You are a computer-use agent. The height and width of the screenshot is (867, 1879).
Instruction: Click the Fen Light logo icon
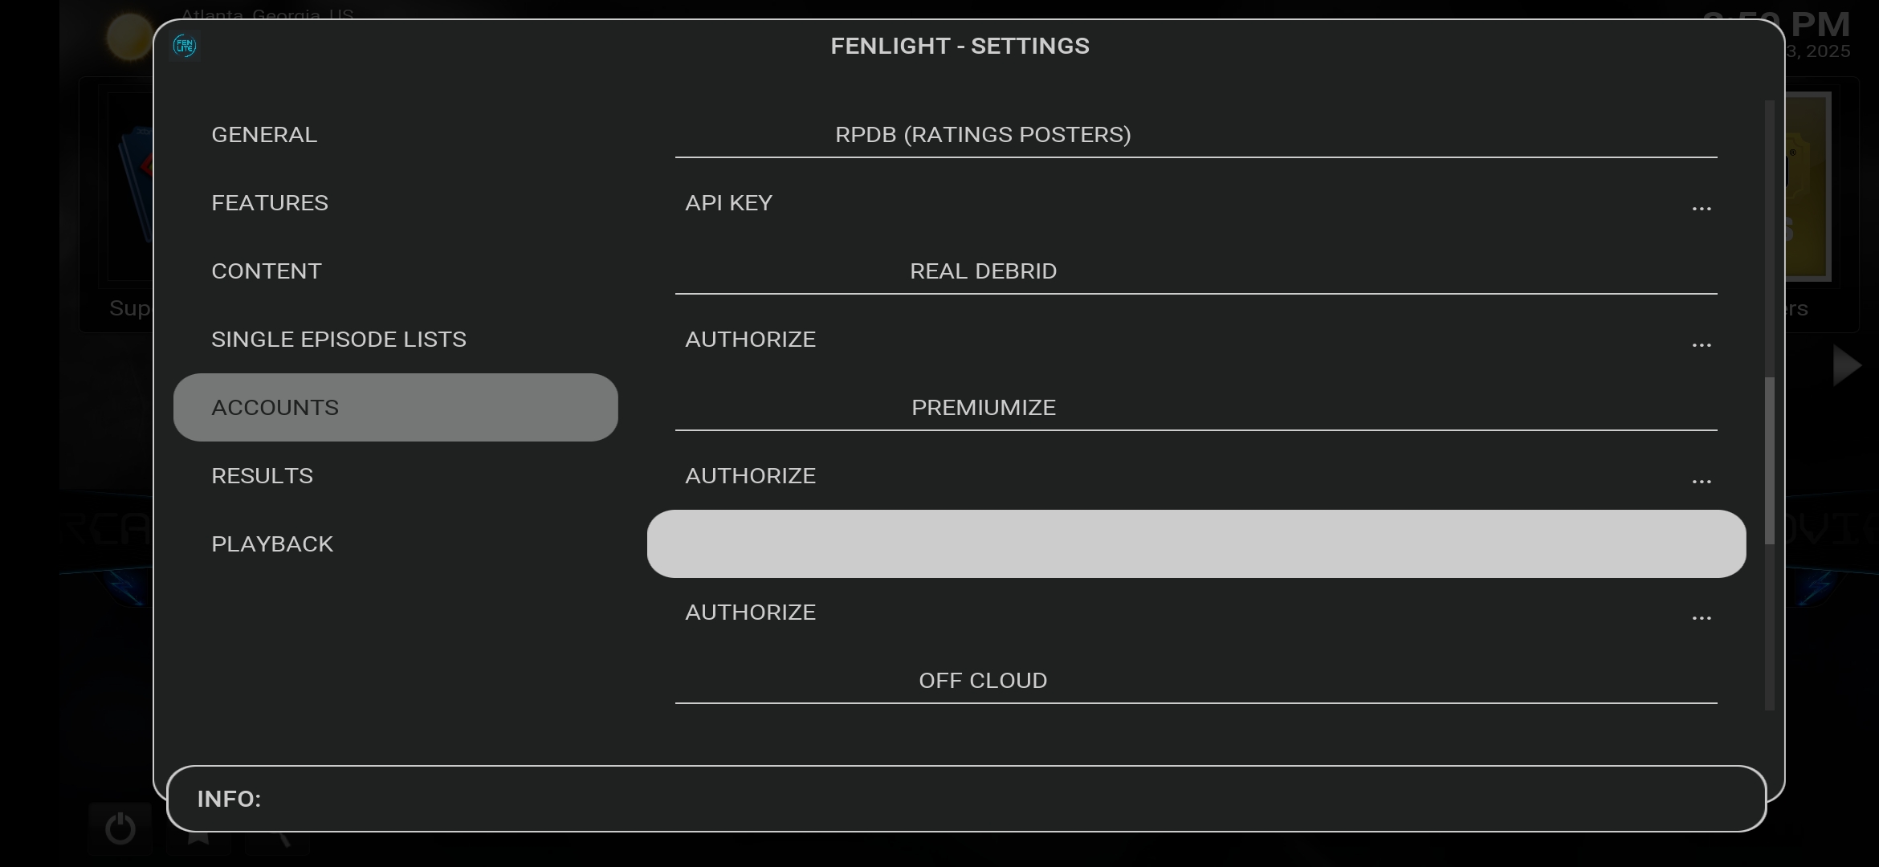(x=184, y=46)
